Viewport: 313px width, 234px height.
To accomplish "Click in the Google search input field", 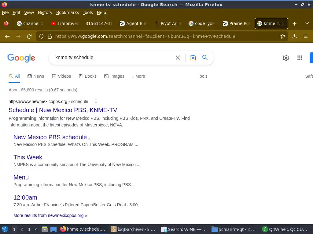I will pyautogui.click(x=113, y=58).
